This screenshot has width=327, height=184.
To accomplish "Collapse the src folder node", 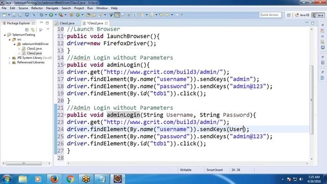I will point(10,39).
